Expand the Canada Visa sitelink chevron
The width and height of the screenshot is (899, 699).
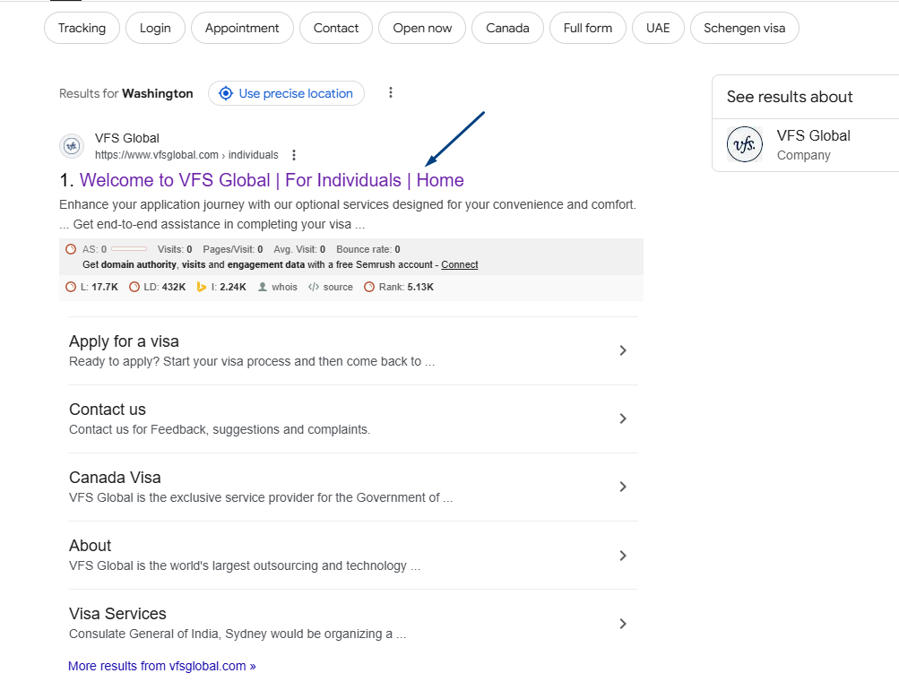pyautogui.click(x=623, y=487)
